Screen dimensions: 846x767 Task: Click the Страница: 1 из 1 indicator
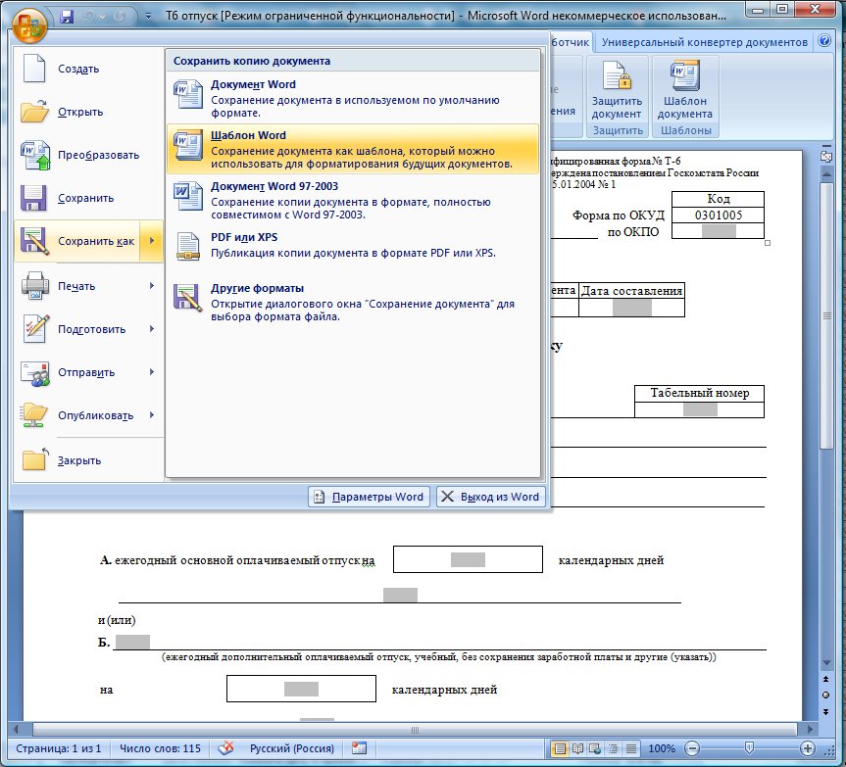coord(58,748)
